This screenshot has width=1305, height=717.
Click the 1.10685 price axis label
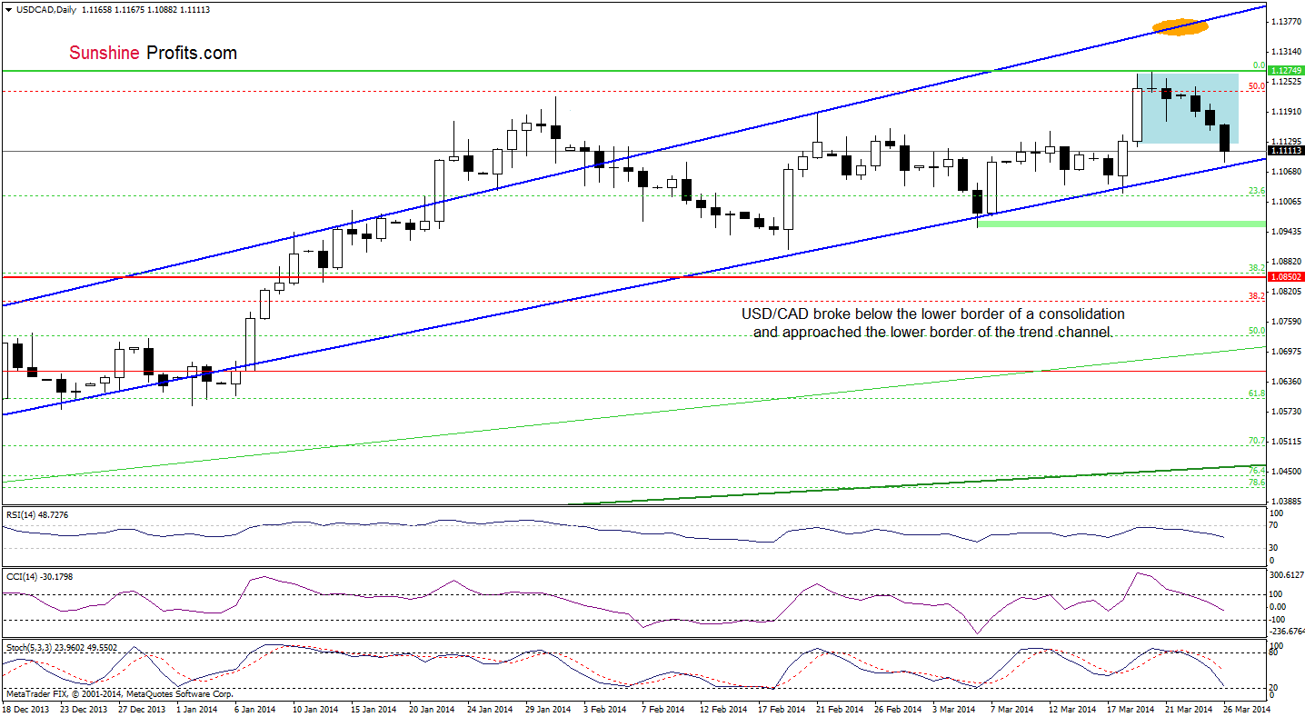(1285, 172)
